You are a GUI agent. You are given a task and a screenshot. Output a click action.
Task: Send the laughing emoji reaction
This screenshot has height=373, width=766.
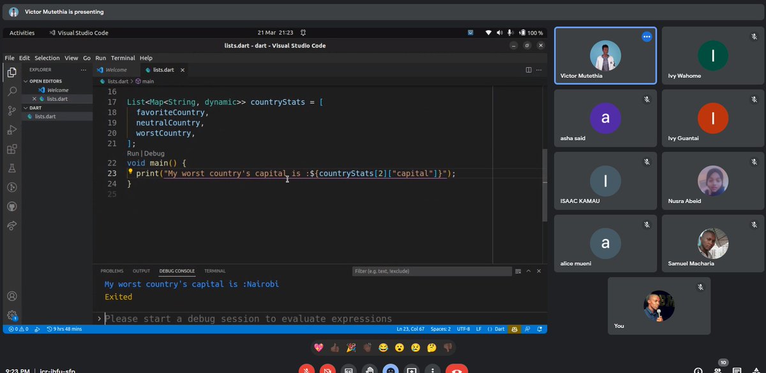pos(384,347)
